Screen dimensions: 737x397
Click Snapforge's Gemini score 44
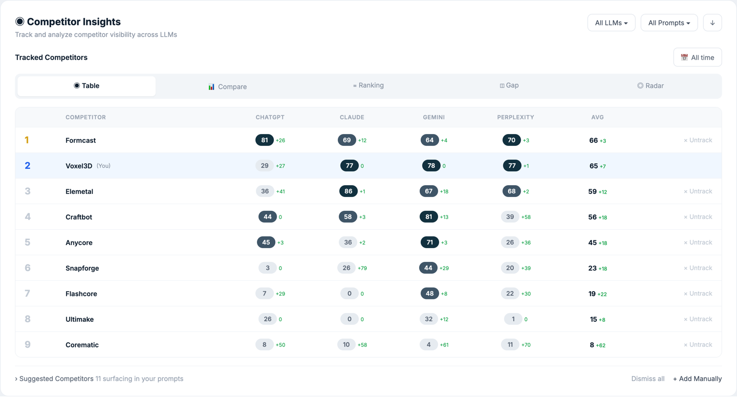tap(428, 268)
